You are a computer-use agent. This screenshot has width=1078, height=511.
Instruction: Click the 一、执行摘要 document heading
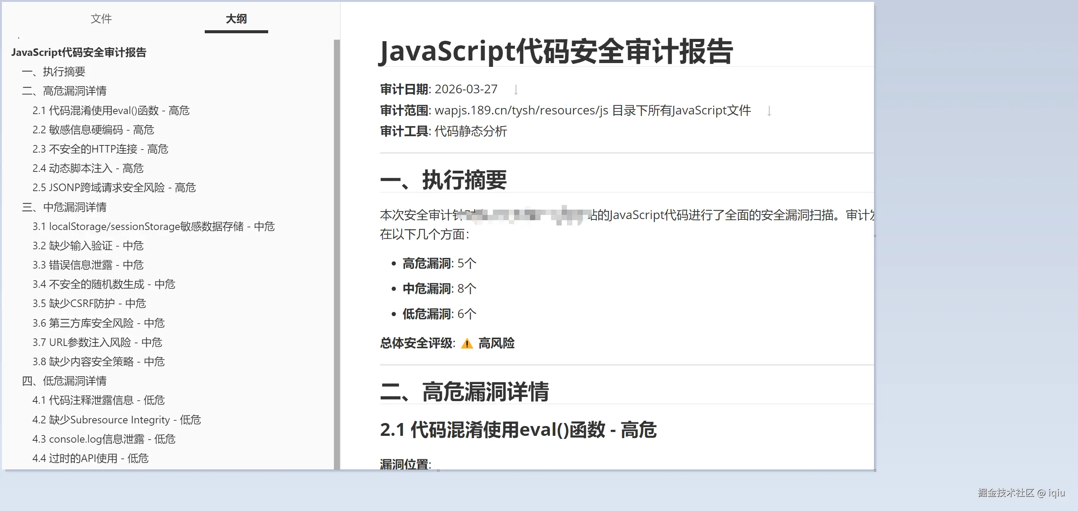(443, 181)
